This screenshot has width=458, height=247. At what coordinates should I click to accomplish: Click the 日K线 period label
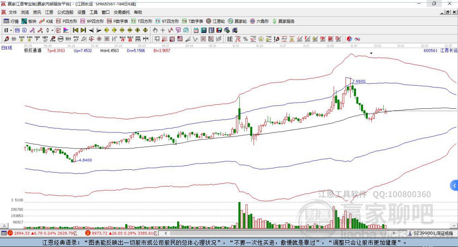[6, 48]
